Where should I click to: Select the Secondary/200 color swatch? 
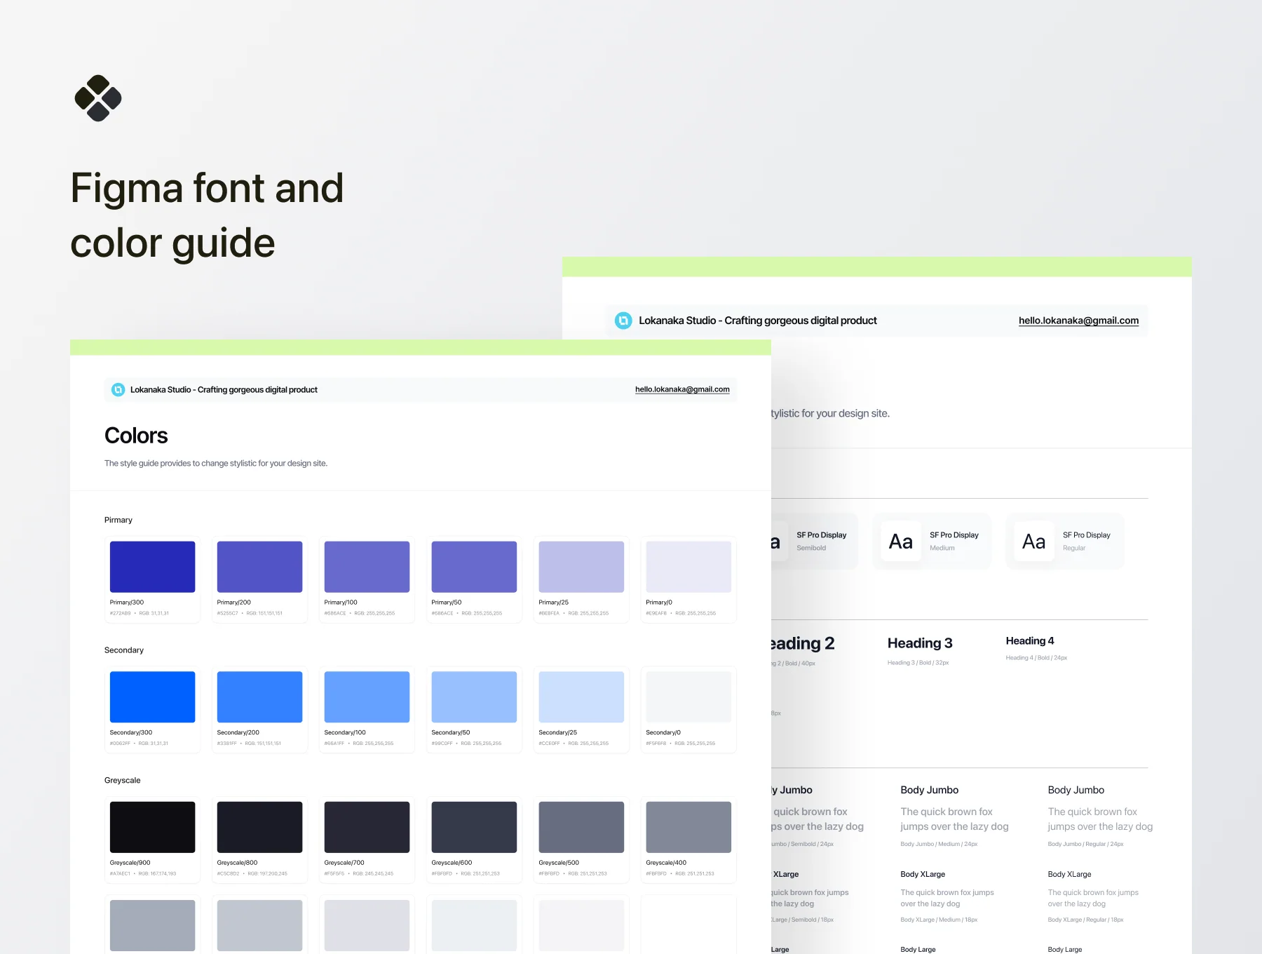click(x=259, y=697)
